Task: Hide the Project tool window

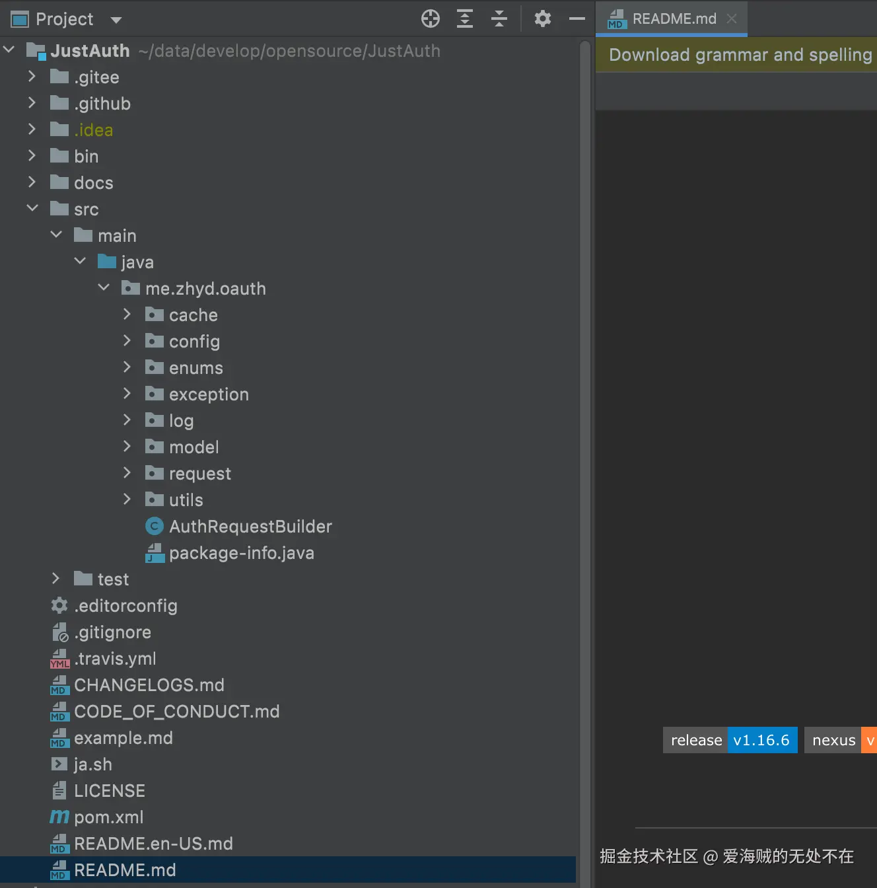Action: [x=577, y=18]
